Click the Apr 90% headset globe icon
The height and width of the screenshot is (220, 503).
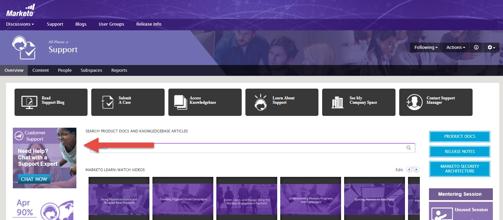point(57,210)
